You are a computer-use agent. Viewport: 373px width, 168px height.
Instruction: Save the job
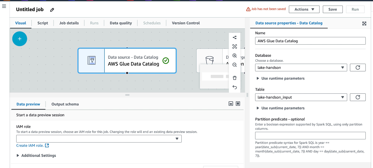coord(333,9)
